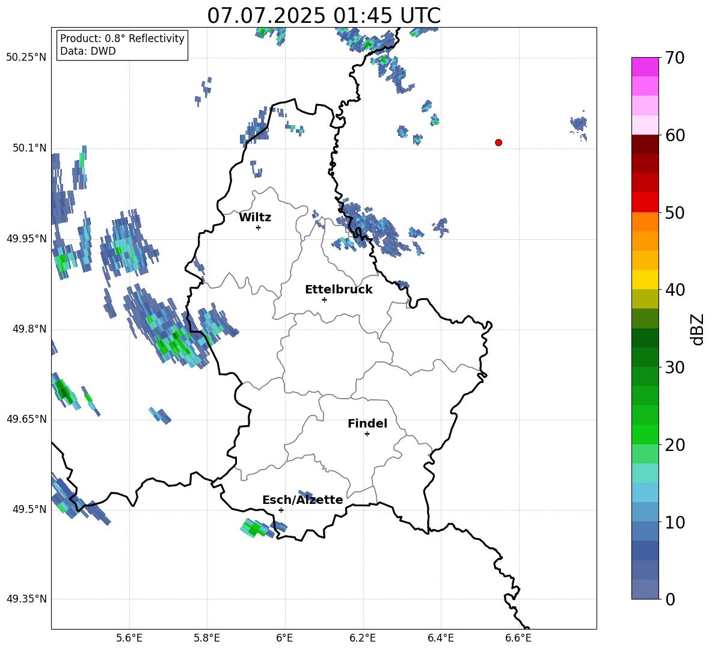Click the 40 tick on the colorbar
Screen dimensions: 712x650
pyautogui.click(x=675, y=290)
